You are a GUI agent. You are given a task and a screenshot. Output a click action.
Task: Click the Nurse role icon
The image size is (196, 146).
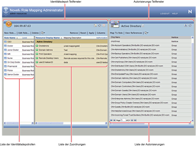(5, 58)
